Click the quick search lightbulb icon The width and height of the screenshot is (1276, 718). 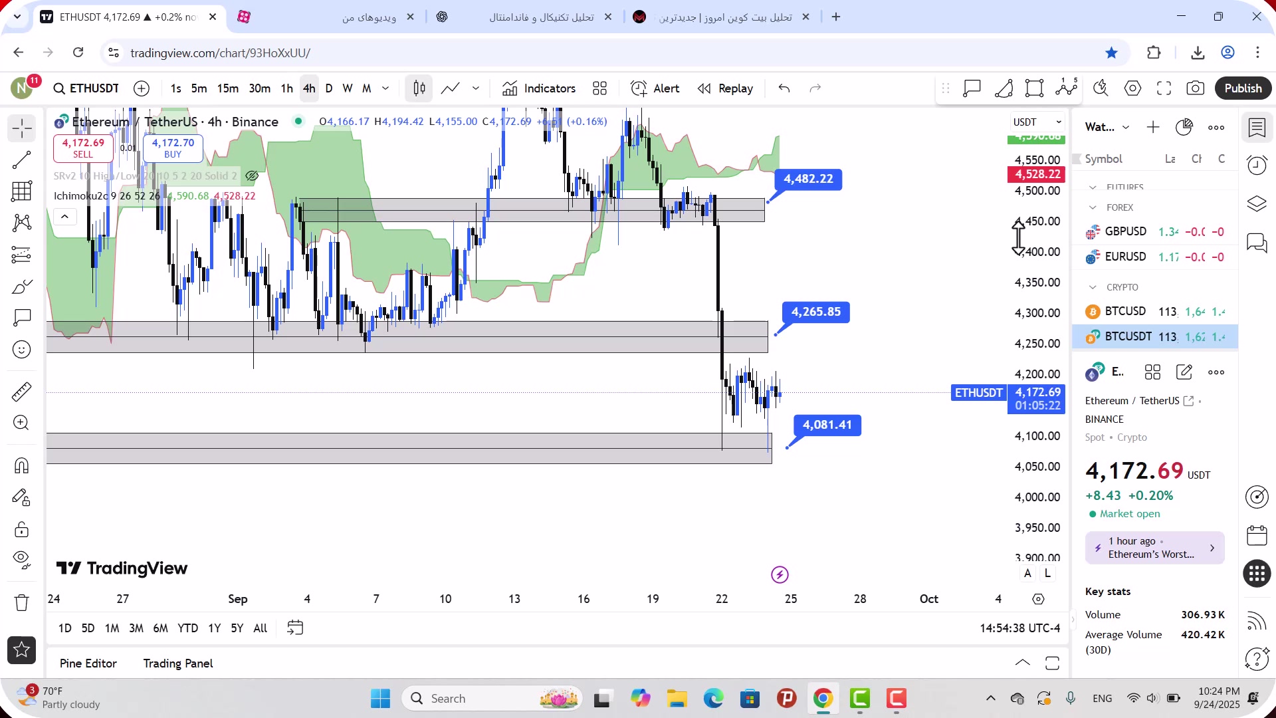1101,88
